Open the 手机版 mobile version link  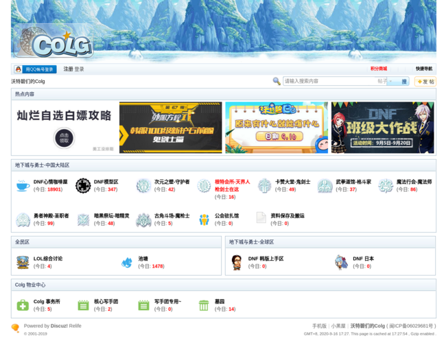click(x=319, y=326)
